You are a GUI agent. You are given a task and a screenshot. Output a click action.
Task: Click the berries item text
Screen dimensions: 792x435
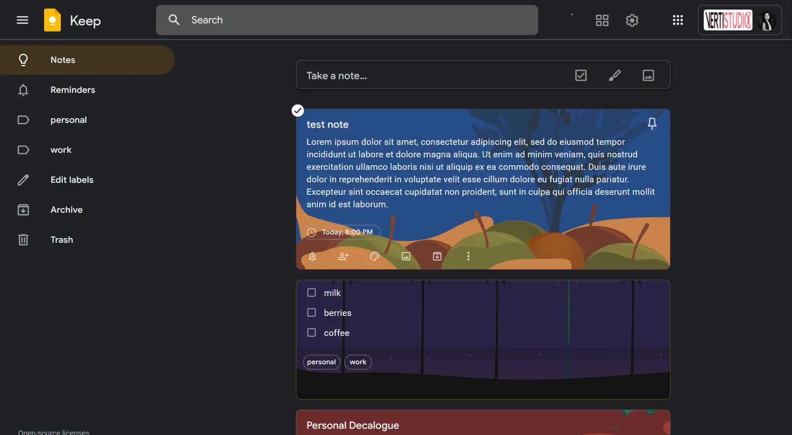[x=338, y=313]
